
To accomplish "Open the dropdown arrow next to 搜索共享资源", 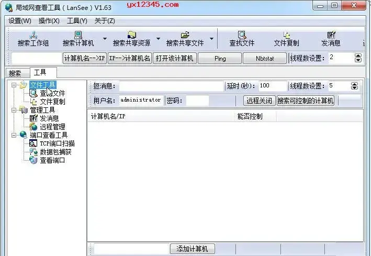I will pos(159,39).
